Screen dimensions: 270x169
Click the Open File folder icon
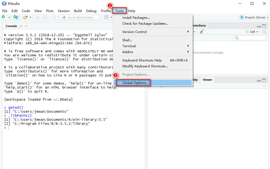pyautogui.click(x=25, y=17)
